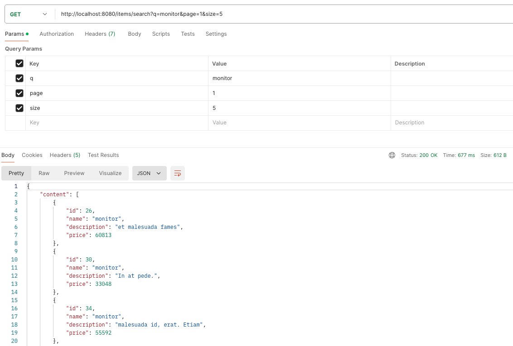Viewport: 513px width, 346px height.
Task: Open the Settings tab
Action: [x=216, y=34]
